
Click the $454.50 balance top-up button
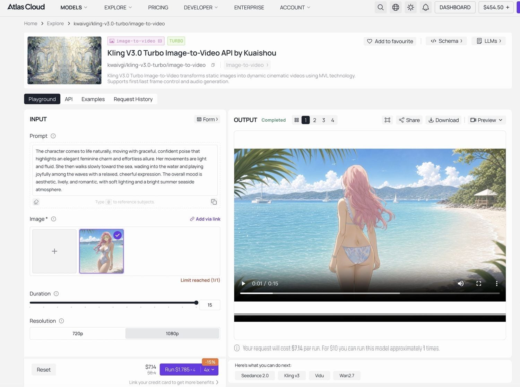coord(496,7)
